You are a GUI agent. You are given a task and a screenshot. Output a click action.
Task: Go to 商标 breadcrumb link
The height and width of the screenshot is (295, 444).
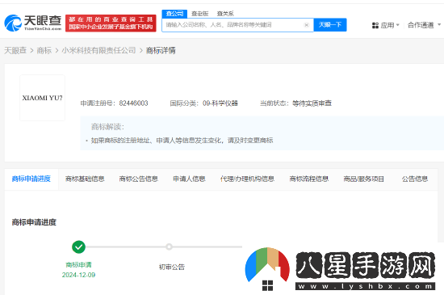coord(44,50)
